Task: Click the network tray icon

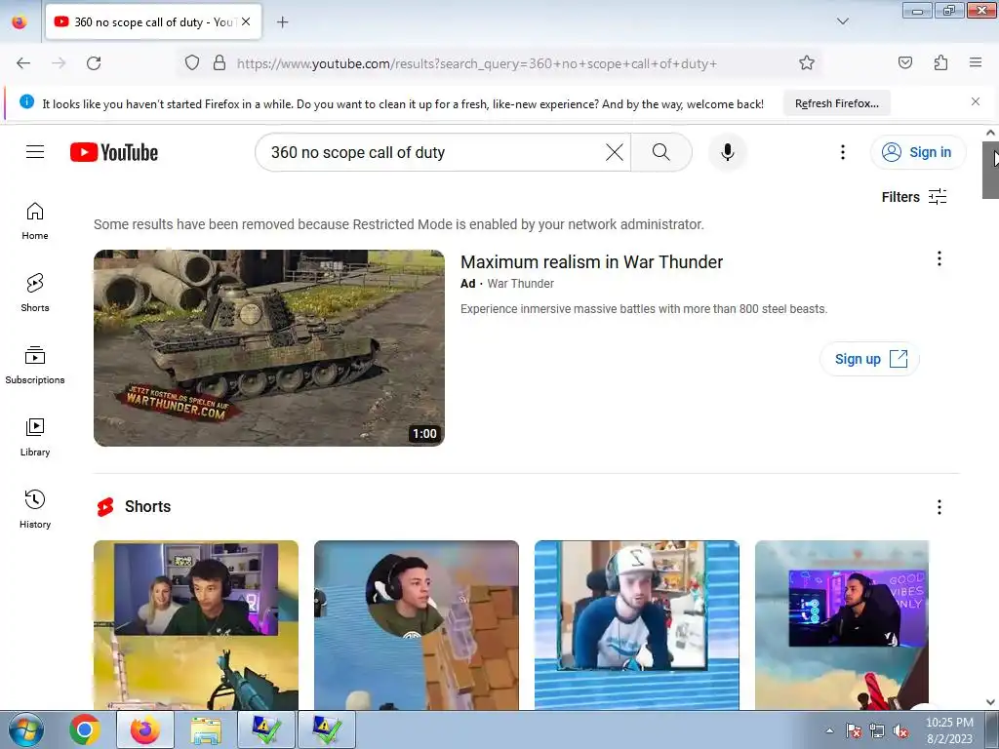Action: pyautogui.click(x=877, y=731)
